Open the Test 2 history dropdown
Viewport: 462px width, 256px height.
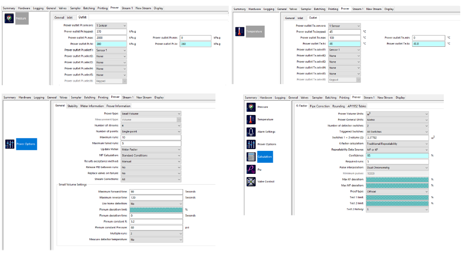(x=397, y=210)
